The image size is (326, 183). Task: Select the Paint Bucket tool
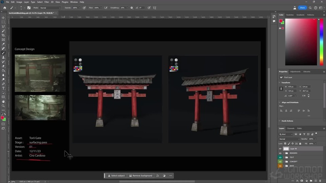click(x=3, y=71)
